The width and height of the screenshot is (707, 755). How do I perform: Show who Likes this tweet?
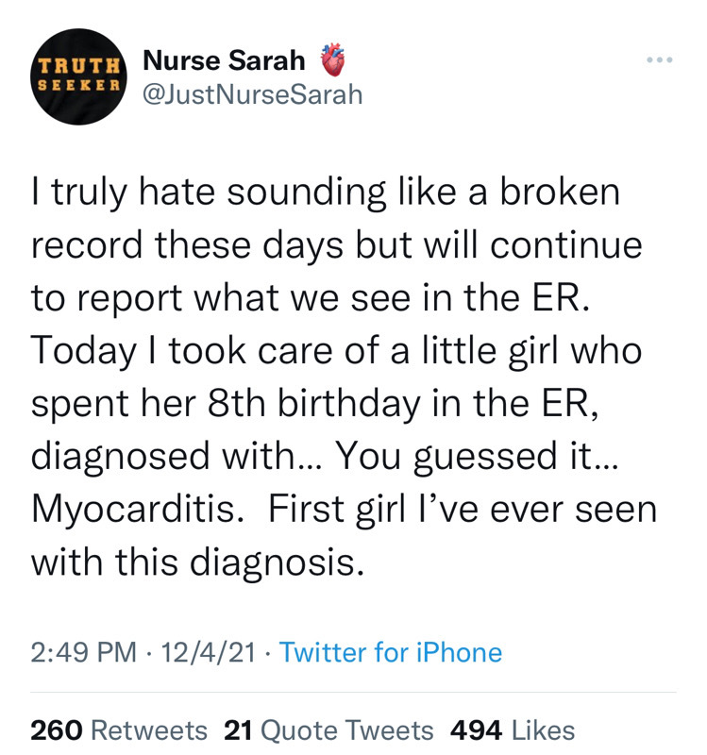(544, 730)
